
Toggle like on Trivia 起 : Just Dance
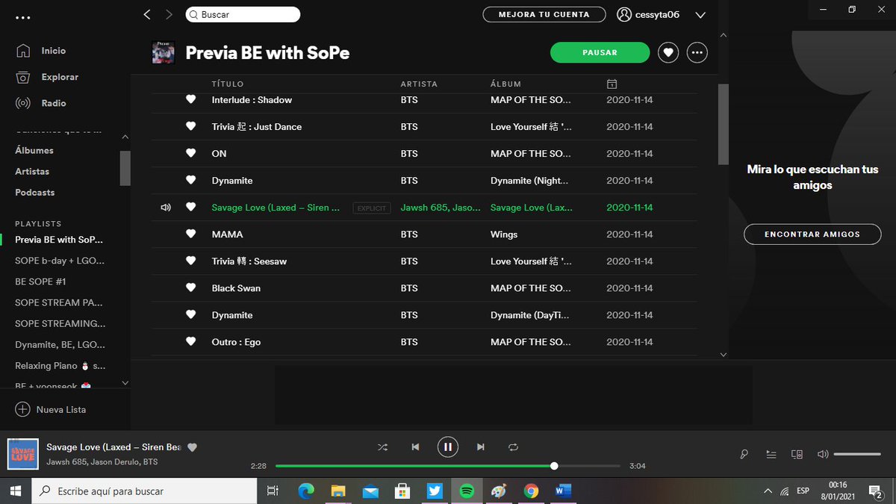tap(190, 126)
